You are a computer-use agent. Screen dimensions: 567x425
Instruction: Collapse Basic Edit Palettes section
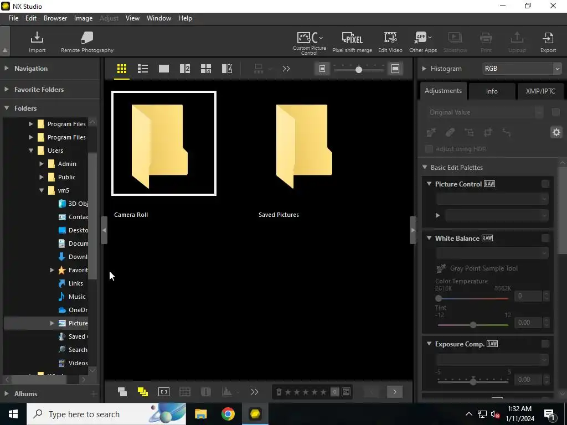pos(425,167)
